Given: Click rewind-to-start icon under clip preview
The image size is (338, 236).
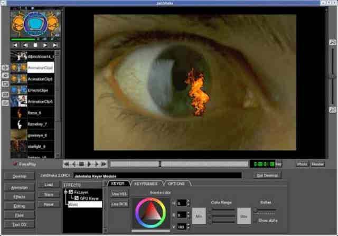Looking at the screenshot, I should click(x=14, y=45).
